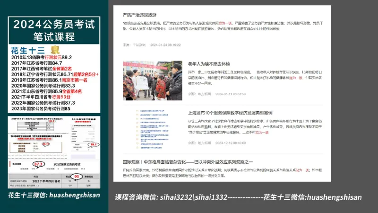Click the timestamp 2023-12-19 09:40:09
This screenshot has height=213, width=378.
point(231,143)
